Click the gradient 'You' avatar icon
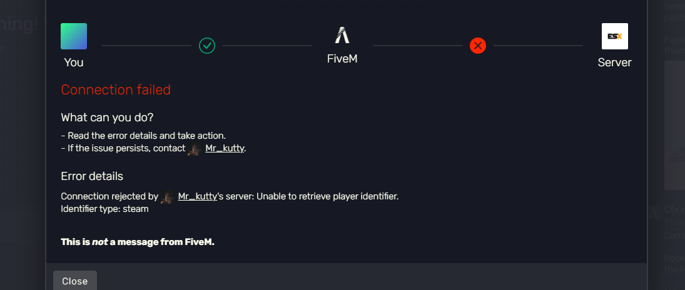This screenshot has height=290, width=685. [74, 36]
